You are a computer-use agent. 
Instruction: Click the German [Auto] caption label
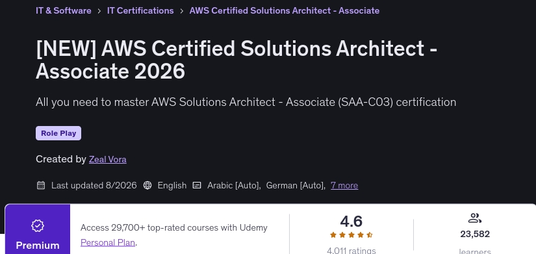click(296, 185)
